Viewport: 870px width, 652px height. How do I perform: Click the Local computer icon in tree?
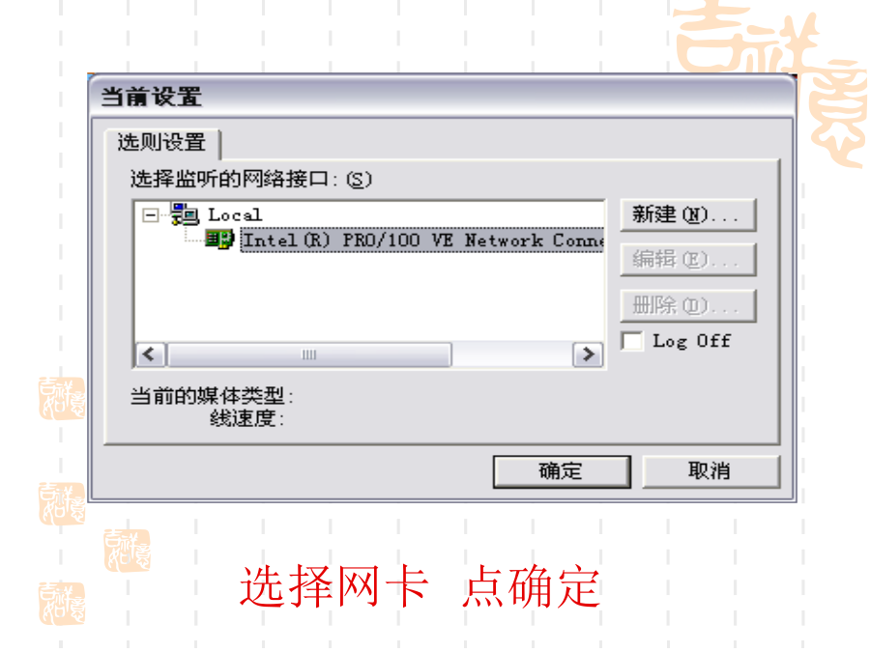185,214
